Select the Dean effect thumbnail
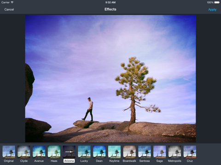221x165 pixels. [99, 152]
